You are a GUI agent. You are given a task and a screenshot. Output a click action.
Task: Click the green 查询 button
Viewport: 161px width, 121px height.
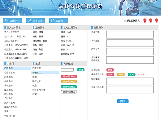coord(80,70)
